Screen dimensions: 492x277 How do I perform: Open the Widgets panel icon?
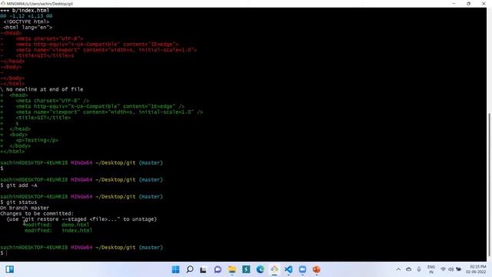click(x=10, y=269)
